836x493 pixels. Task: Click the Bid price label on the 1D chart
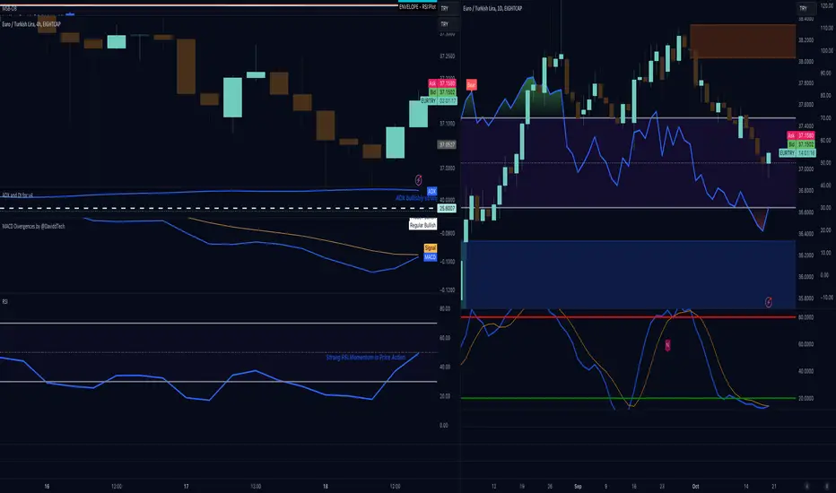[x=801, y=144]
